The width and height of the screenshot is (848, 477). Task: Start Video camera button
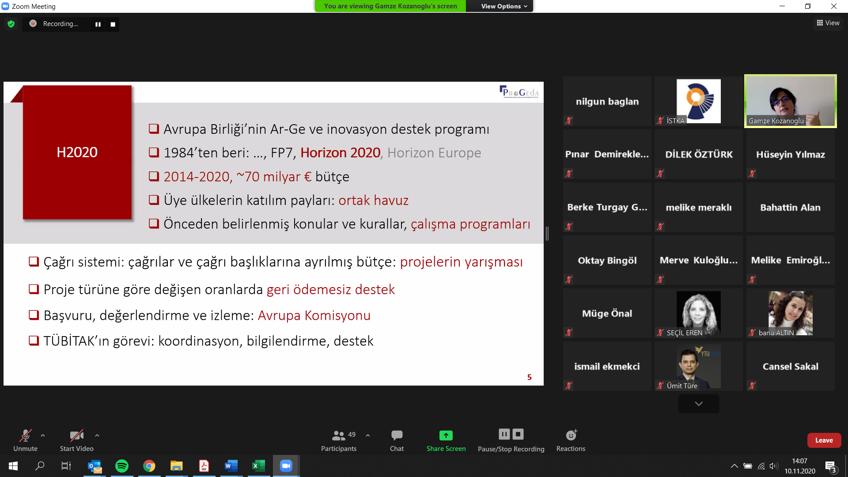click(x=76, y=440)
